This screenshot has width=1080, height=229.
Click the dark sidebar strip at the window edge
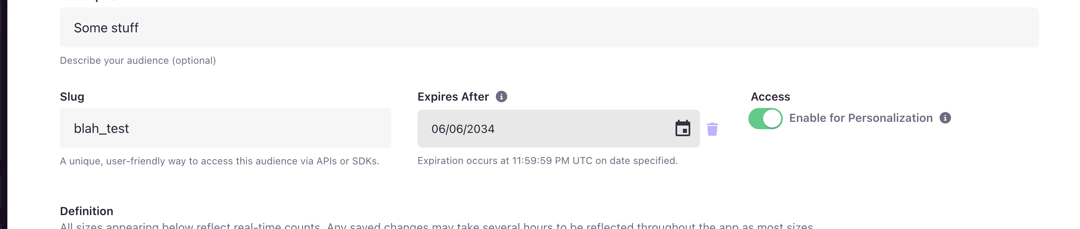tap(3, 114)
